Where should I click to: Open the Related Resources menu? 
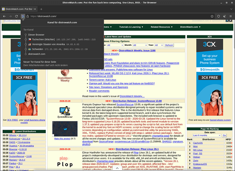click(x=162, y=27)
